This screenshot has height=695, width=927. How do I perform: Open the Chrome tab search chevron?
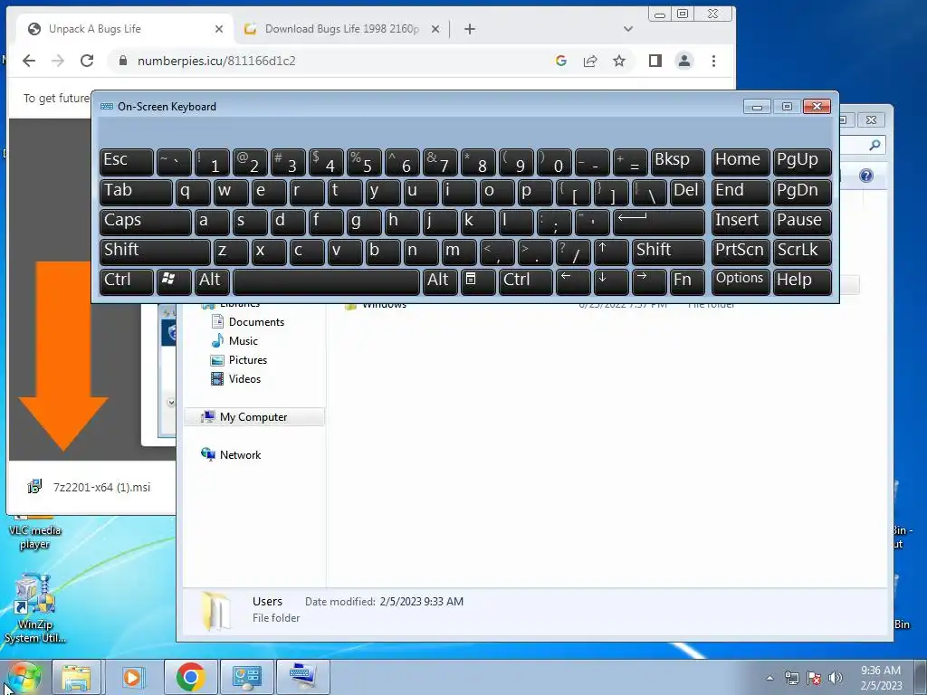point(628,29)
